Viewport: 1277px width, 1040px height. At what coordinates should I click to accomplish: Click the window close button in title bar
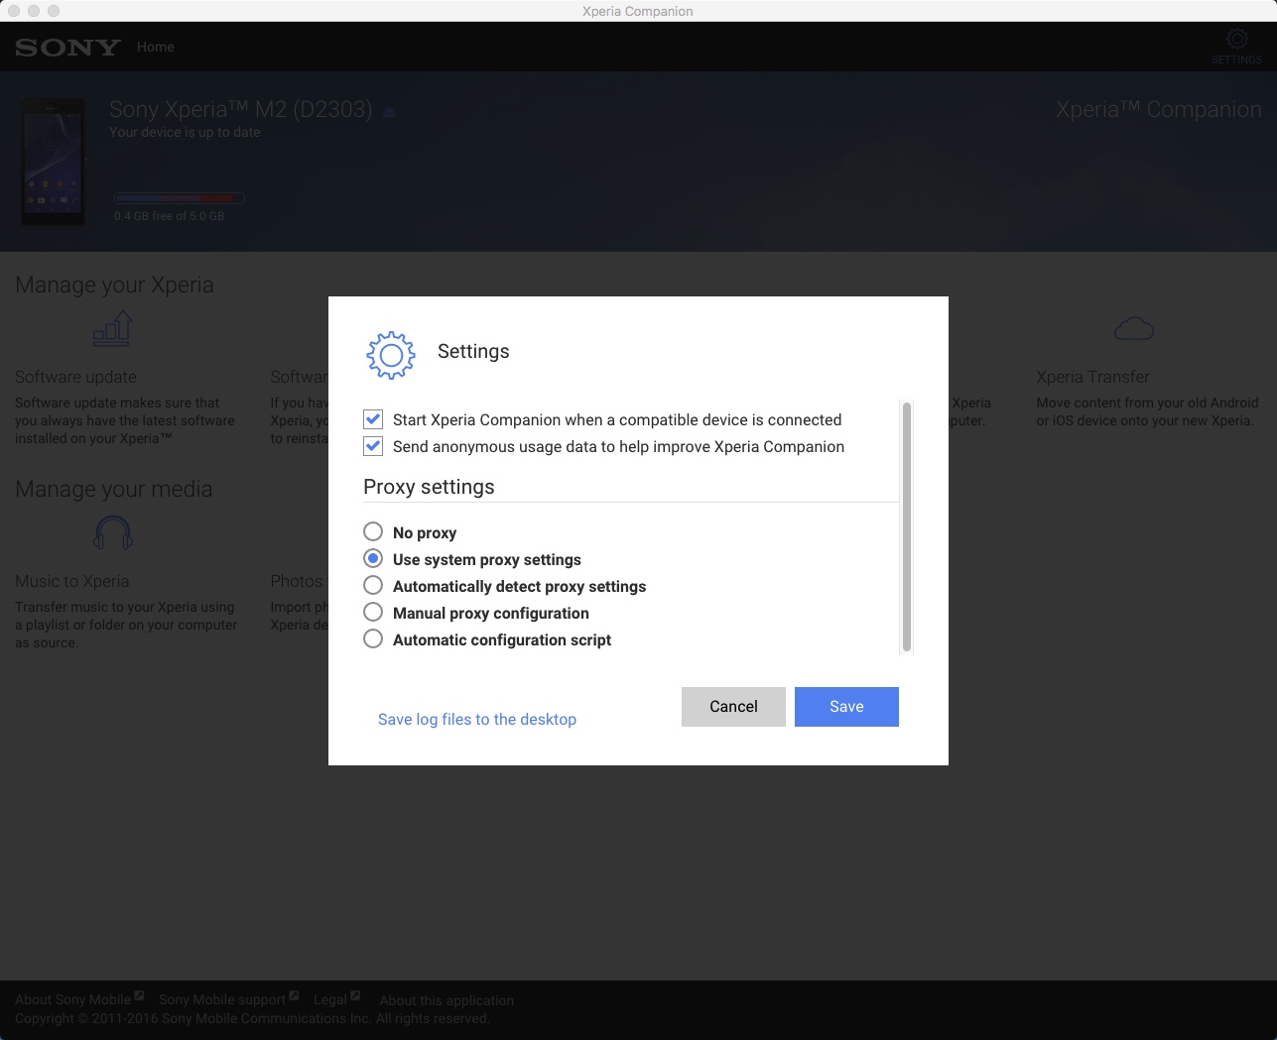[x=14, y=11]
